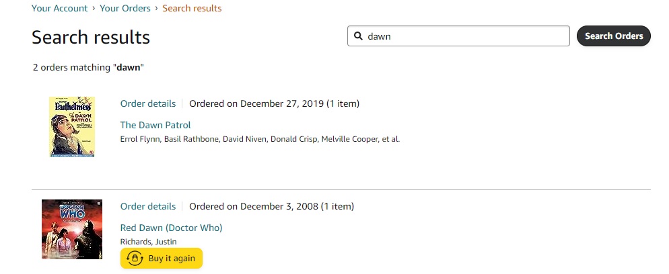Focus the order search field containing "dawn"

coord(464,36)
